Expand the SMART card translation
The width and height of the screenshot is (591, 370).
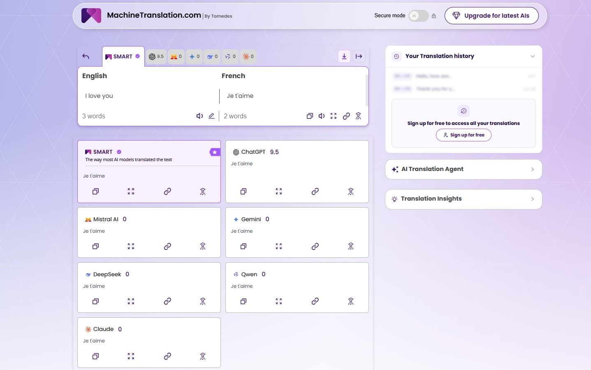[x=131, y=191]
